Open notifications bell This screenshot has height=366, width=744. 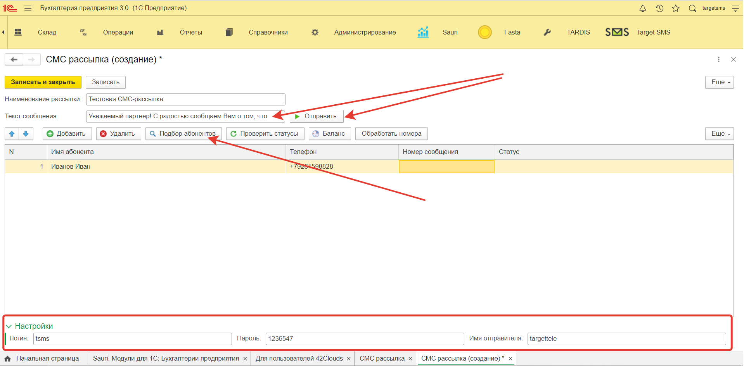click(643, 8)
